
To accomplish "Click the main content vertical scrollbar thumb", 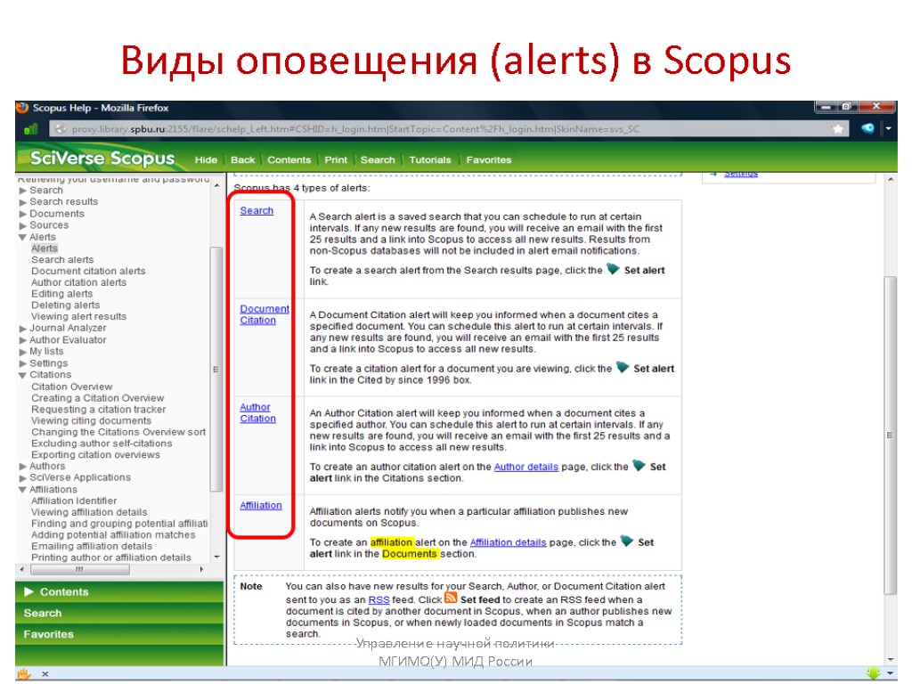I will [x=890, y=435].
